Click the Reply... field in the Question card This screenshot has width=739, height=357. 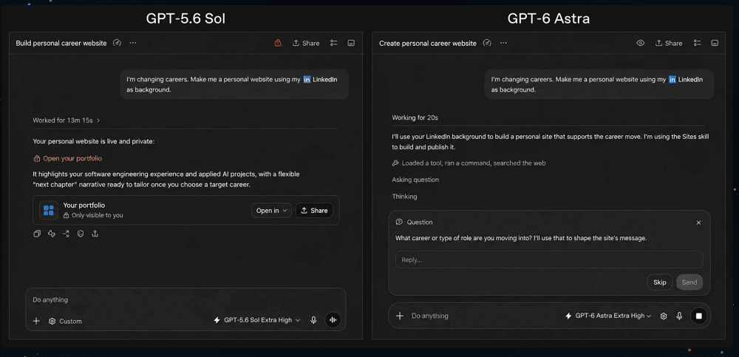pyautogui.click(x=549, y=259)
